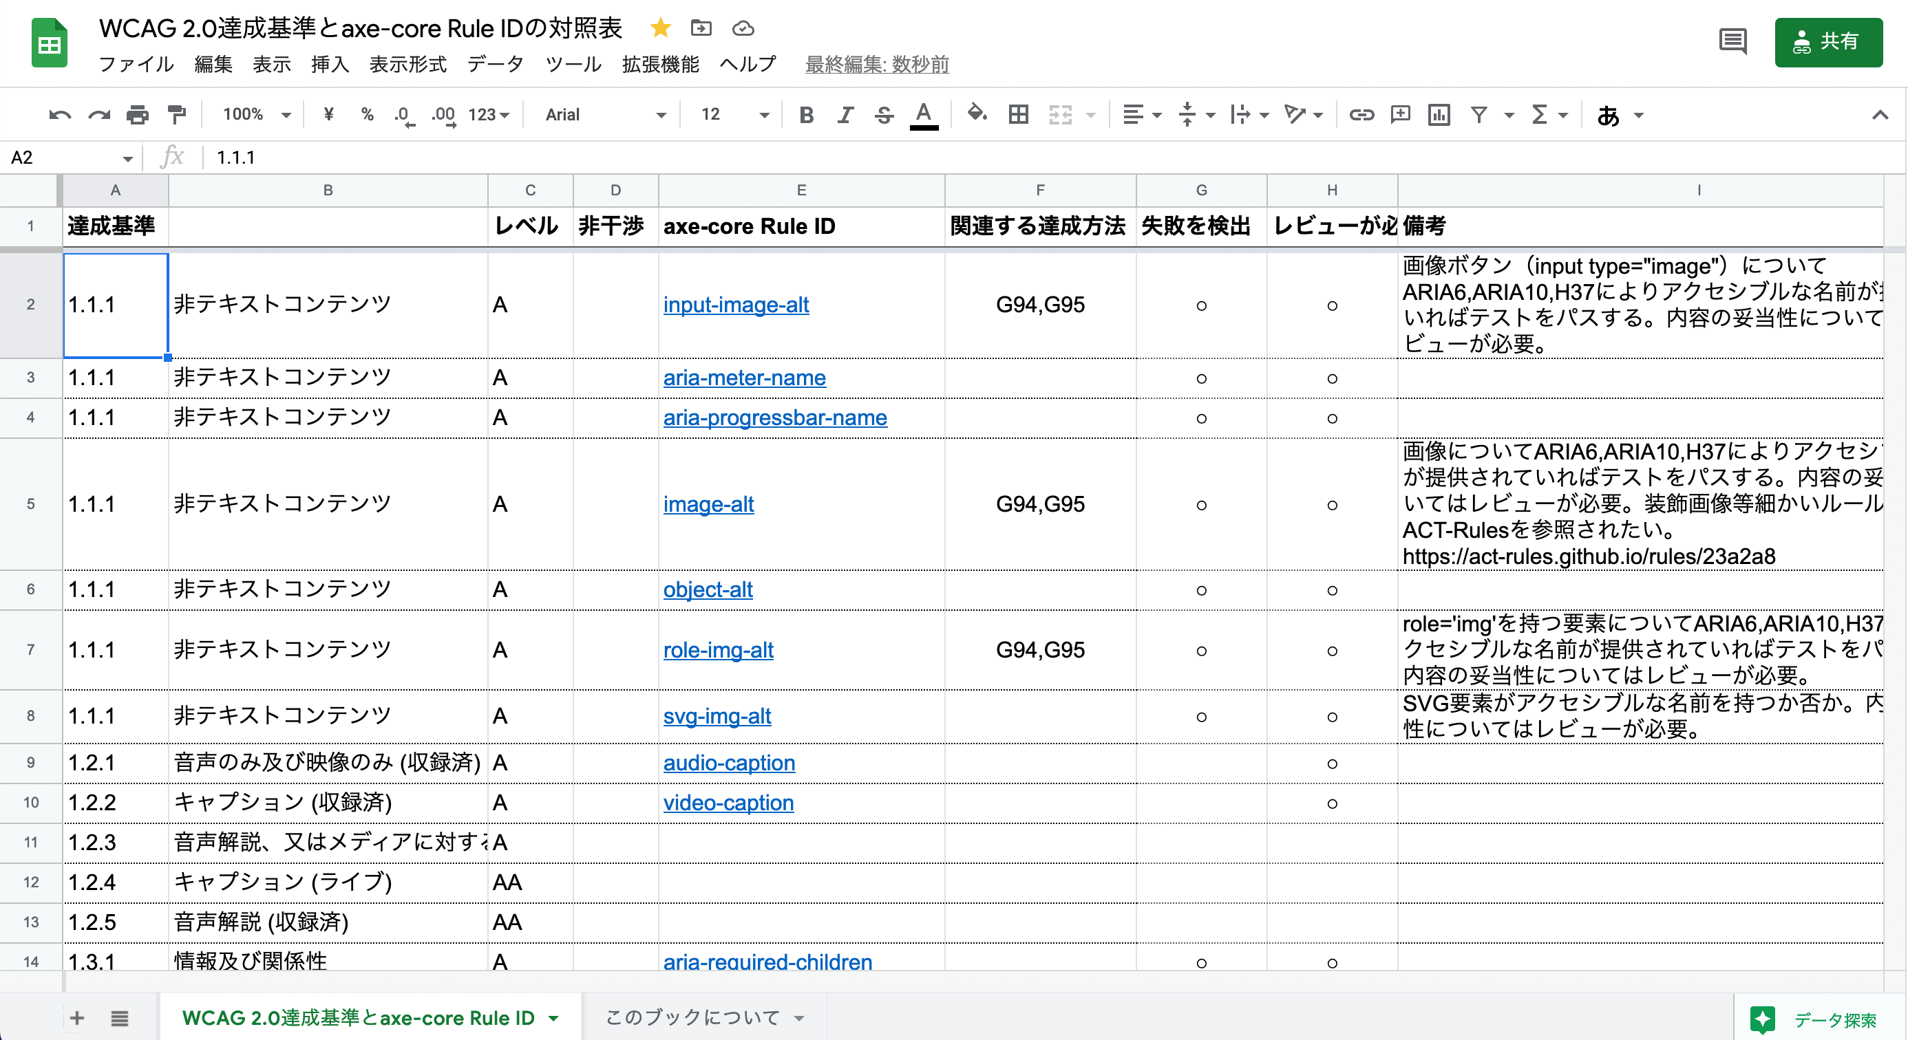Image resolution: width=1908 pixels, height=1040 pixels.
Task: Open the ファイル menu
Action: click(136, 65)
